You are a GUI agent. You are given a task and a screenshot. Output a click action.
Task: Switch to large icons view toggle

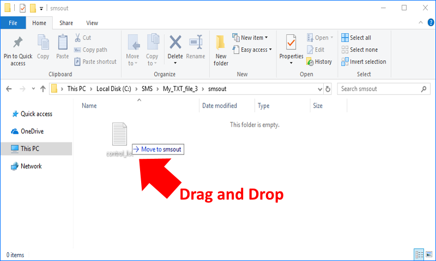pos(428,254)
